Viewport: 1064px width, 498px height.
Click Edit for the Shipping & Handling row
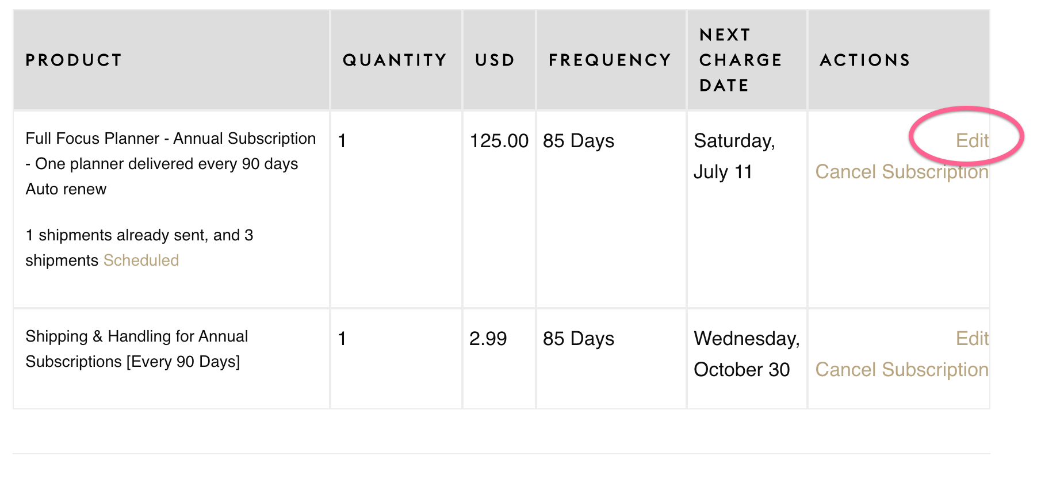(x=971, y=339)
